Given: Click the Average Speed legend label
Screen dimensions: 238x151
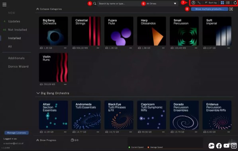Looking at the screenshot, I should [156, 147].
